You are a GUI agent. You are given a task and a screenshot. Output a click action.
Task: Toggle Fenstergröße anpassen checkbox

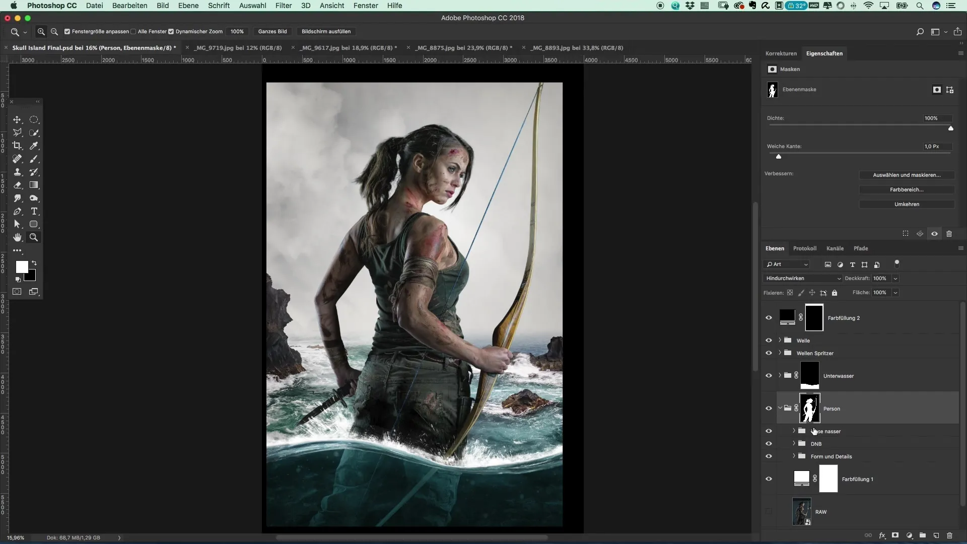tap(67, 31)
